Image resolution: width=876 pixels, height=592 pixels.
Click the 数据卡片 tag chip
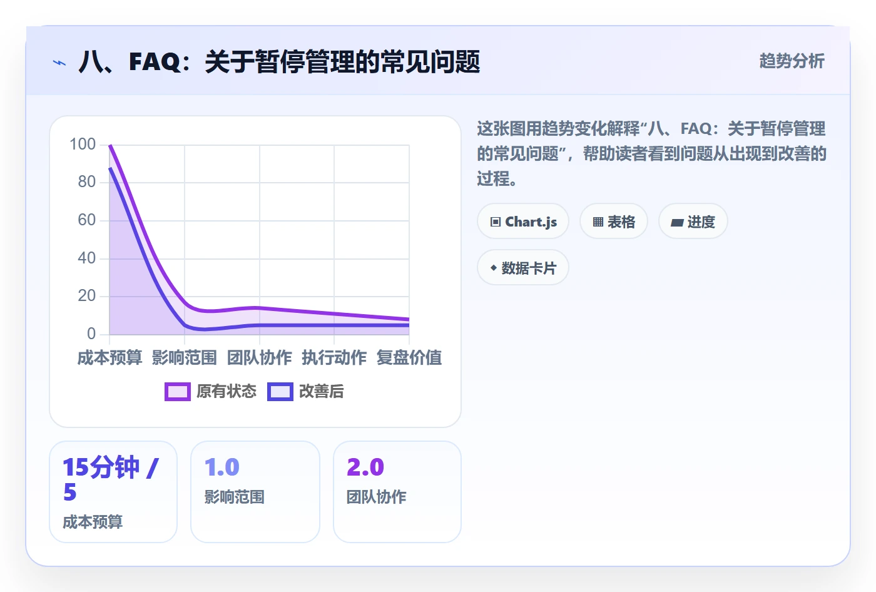point(523,268)
